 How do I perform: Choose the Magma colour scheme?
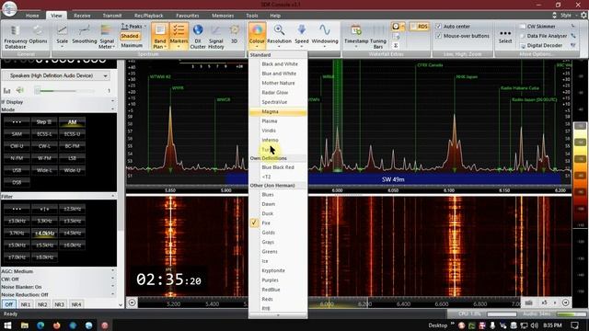(278, 111)
